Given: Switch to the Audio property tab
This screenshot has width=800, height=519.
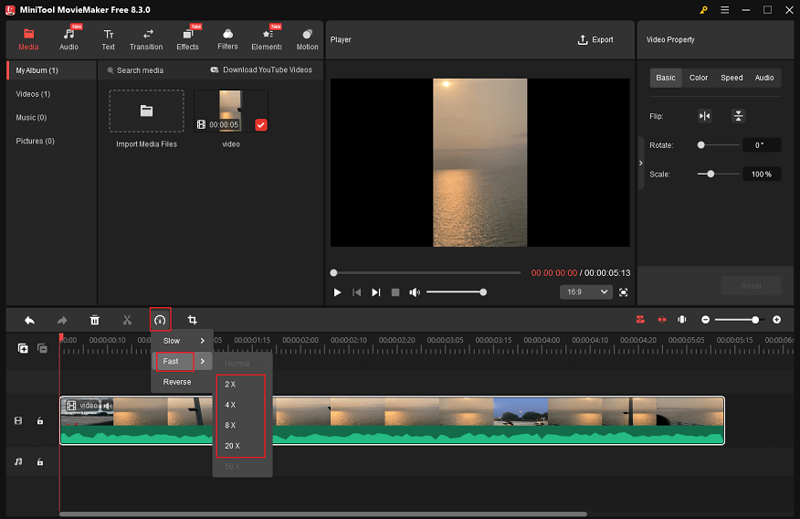Looking at the screenshot, I should click(x=764, y=78).
